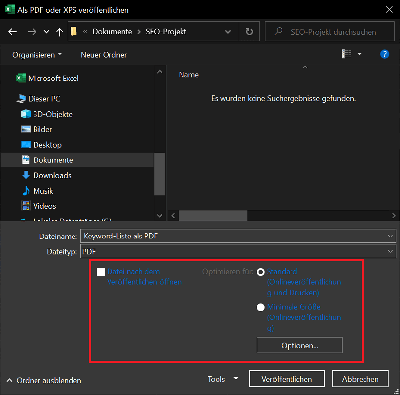Select SEO-Projekt in the address breadcrumb
This screenshot has width=400, height=395.
click(x=166, y=32)
